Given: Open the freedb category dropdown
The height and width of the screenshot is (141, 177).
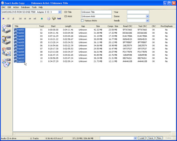Looking at the screenshot, I should coord(147,21).
